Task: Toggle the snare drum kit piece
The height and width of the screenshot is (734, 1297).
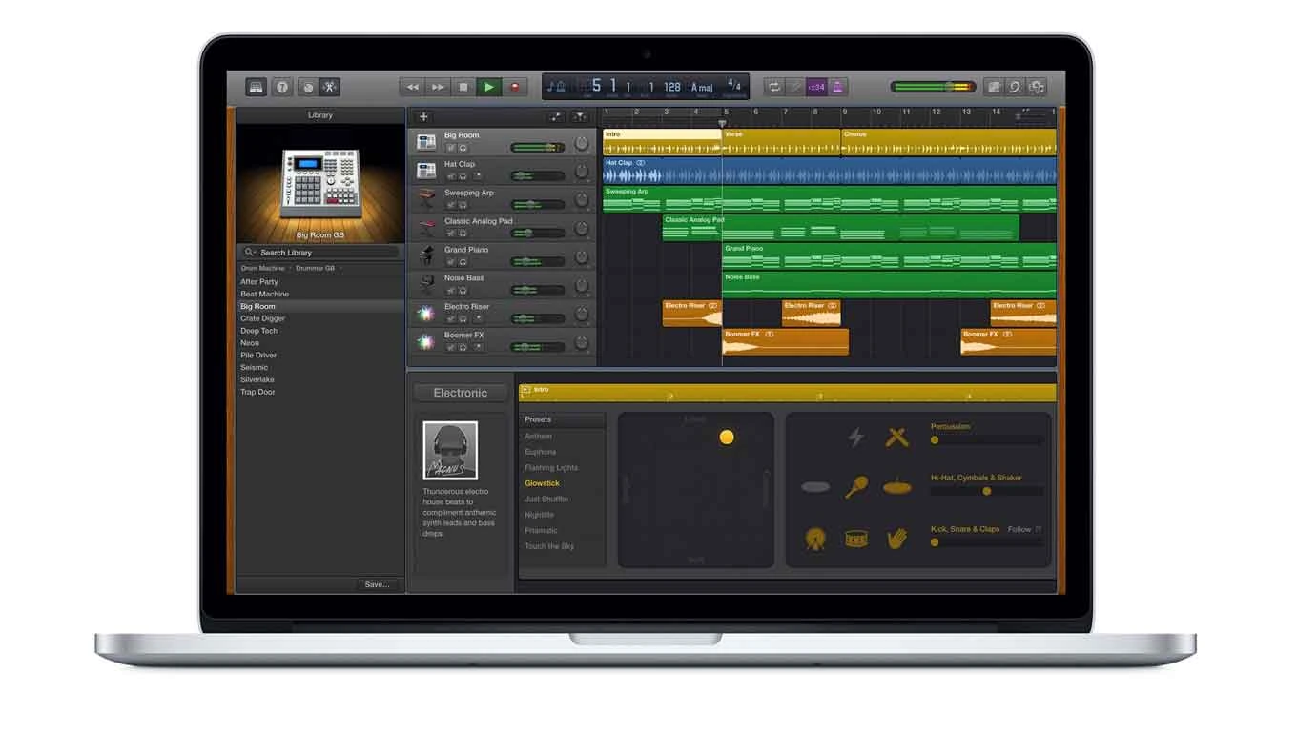Action: (x=856, y=539)
